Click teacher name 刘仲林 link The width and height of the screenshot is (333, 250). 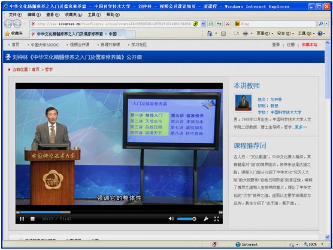pyautogui.click(x=276, y=100)
